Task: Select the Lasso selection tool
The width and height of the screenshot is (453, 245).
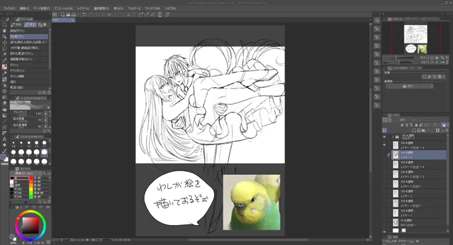Action: point(5,49)
